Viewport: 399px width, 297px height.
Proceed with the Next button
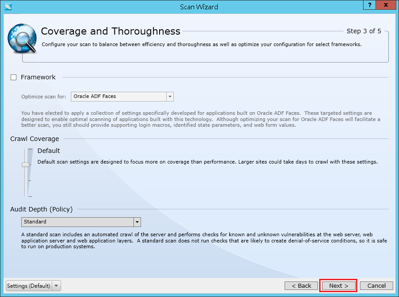click(x=338, y=286)
